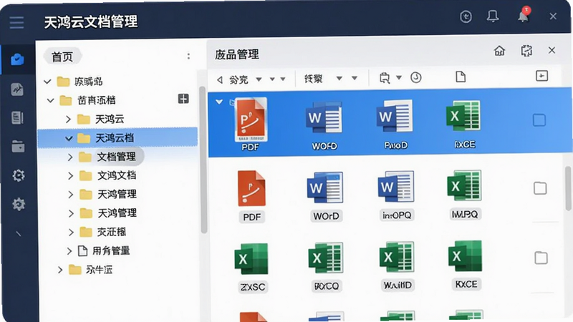Open the ZXSC Excel file icon
573x322 pixels.
[x=251, y=259]
